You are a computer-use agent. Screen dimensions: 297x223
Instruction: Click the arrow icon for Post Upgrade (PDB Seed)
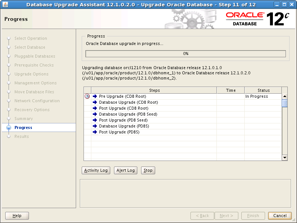coord(95,120)
